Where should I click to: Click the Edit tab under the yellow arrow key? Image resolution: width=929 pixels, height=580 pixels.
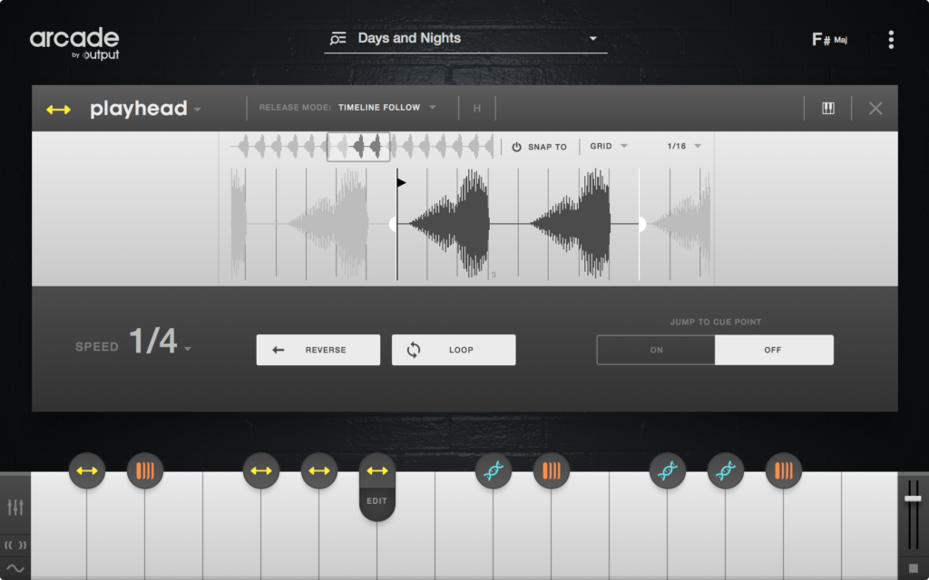pos(376,500)
